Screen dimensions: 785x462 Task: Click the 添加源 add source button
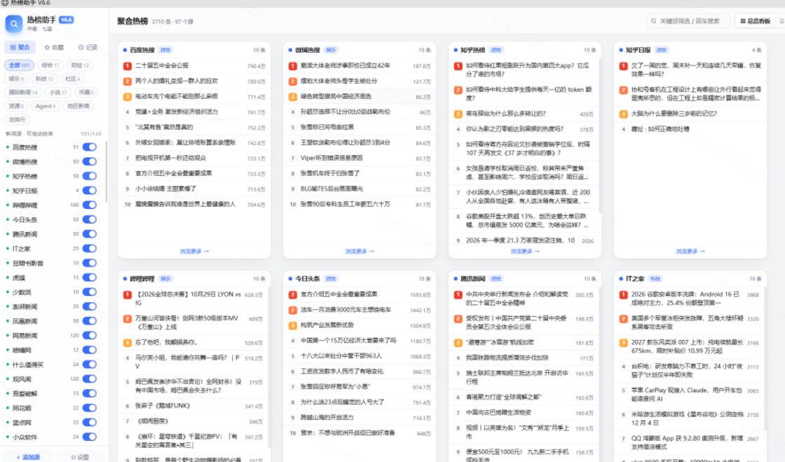[x=28, y=457]
